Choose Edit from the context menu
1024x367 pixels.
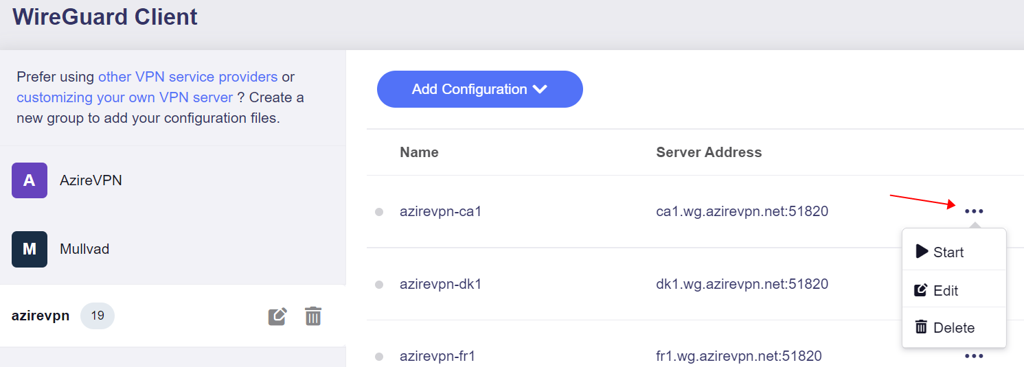click(954, 290)
